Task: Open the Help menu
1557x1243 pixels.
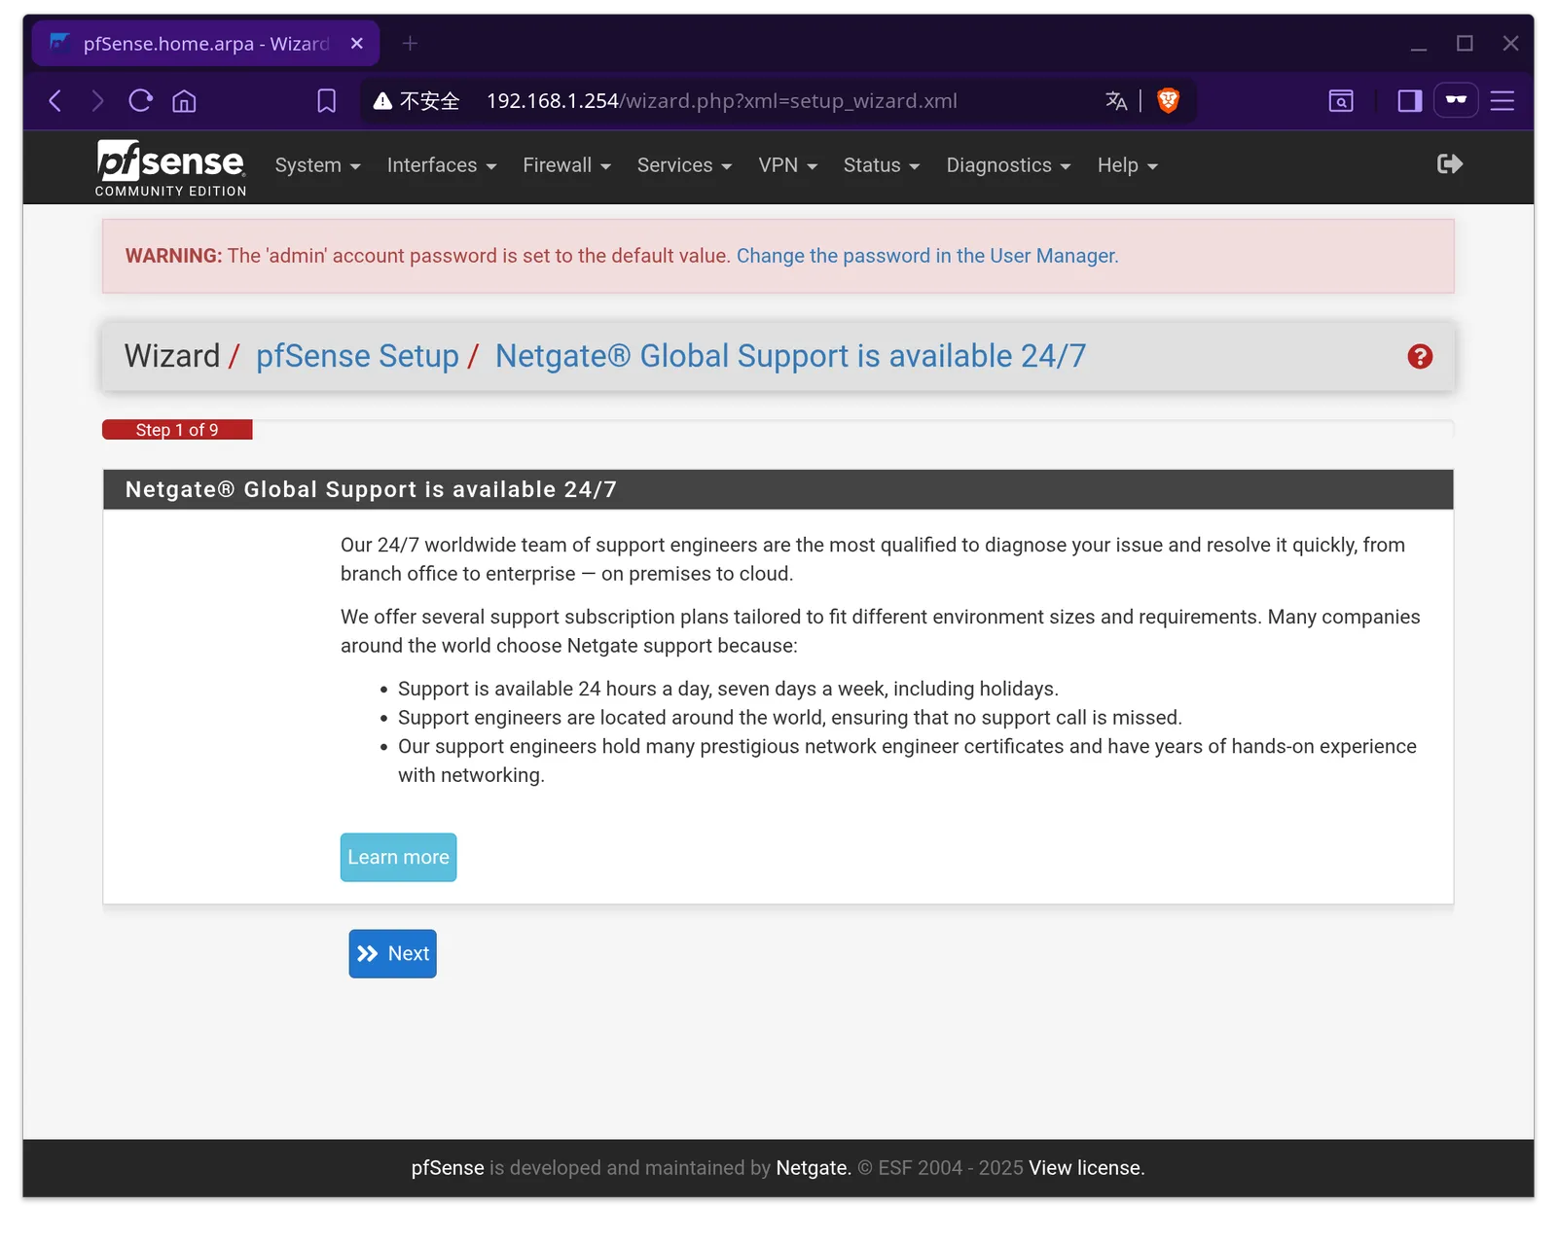Action: pyautogui.click(x=1128, y=165)
